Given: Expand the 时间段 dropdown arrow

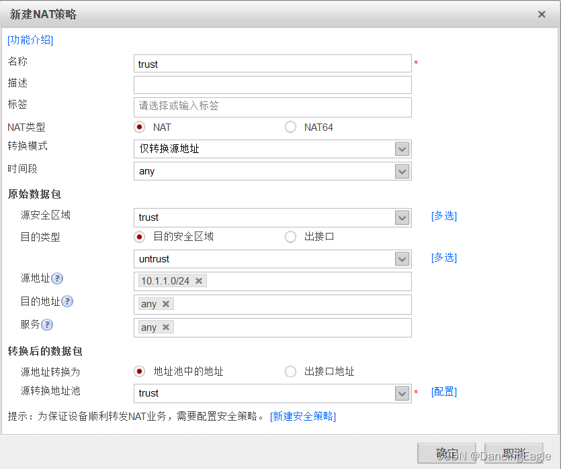Looking at the screenshot, I should pos(402,171).
